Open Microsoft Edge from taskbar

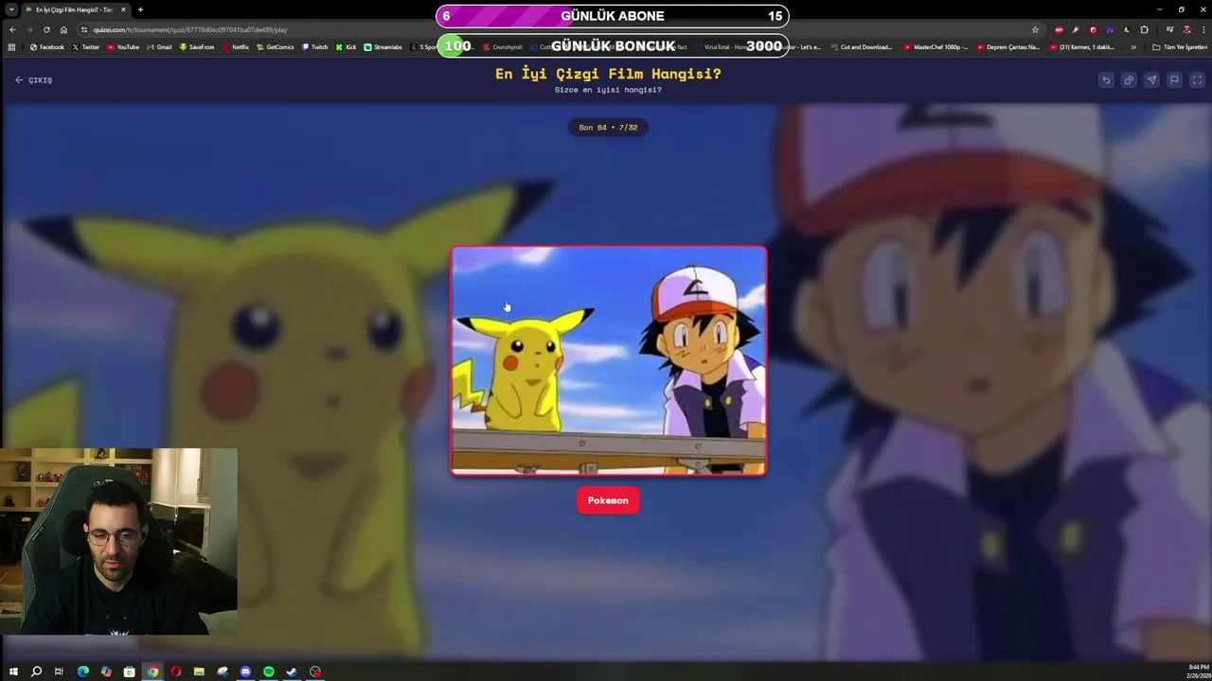pyautogui.click(x=83, y=672)
